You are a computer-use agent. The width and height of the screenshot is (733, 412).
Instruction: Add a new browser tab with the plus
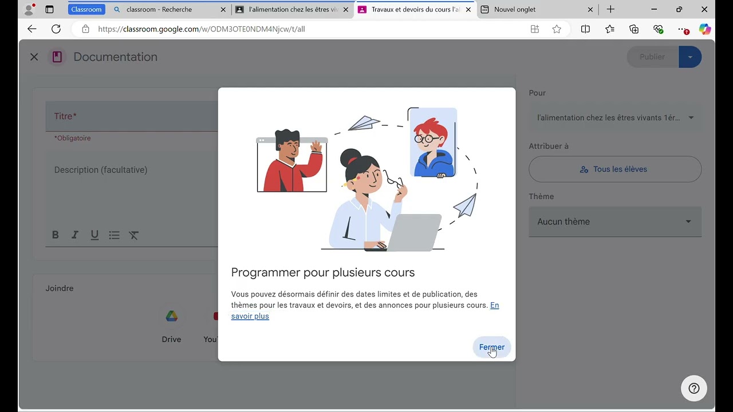[x=610, y=9]
